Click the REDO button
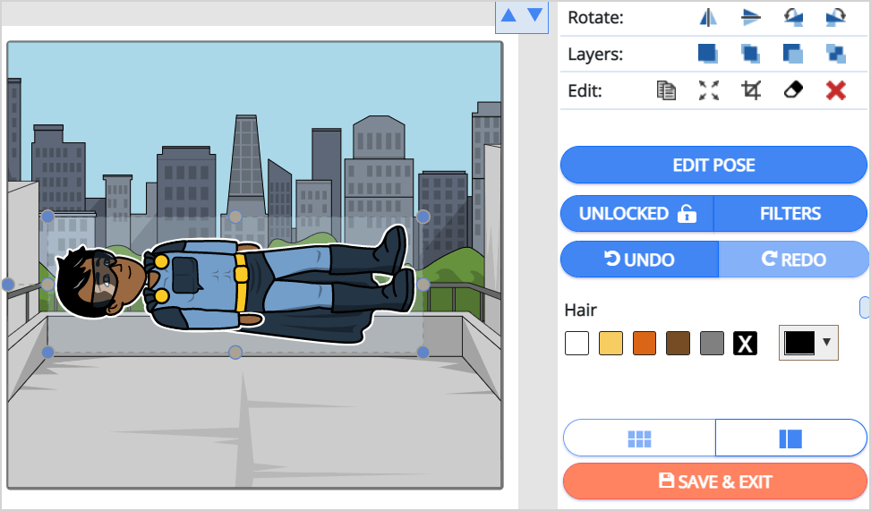 793,260
